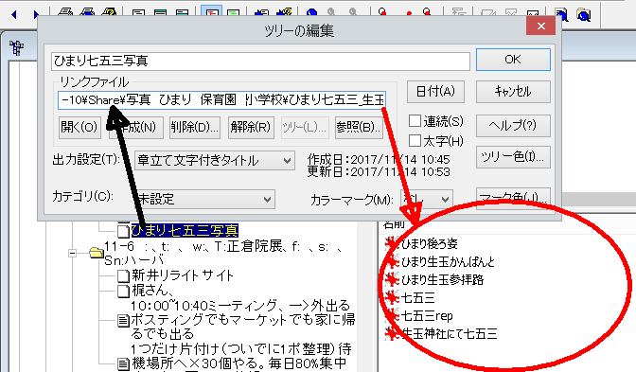Toggle the 連続(S) checkbox
This screenshot has height=372, width=636.
coord(415,121)
